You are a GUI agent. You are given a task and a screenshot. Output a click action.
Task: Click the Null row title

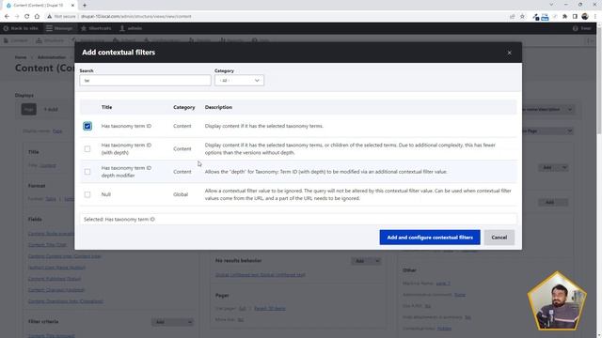[106, 194]
